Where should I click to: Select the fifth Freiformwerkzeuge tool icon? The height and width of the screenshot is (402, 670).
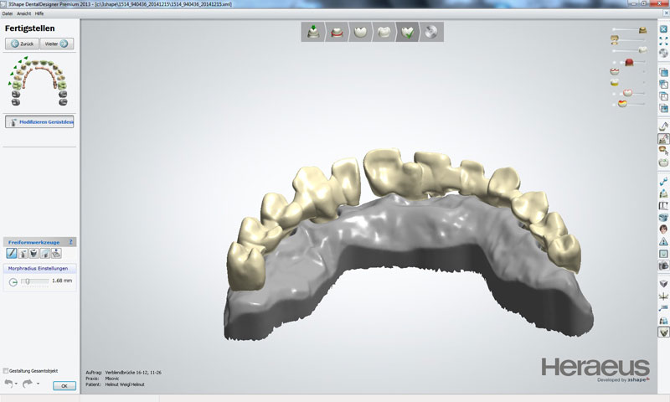click(x=55, y=252)
